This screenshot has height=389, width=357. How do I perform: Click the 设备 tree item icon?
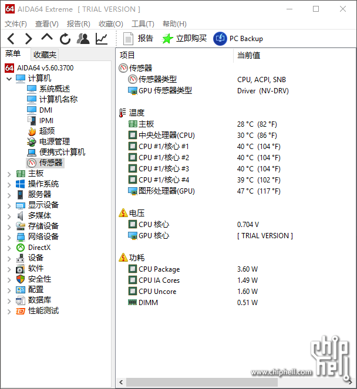21,258
